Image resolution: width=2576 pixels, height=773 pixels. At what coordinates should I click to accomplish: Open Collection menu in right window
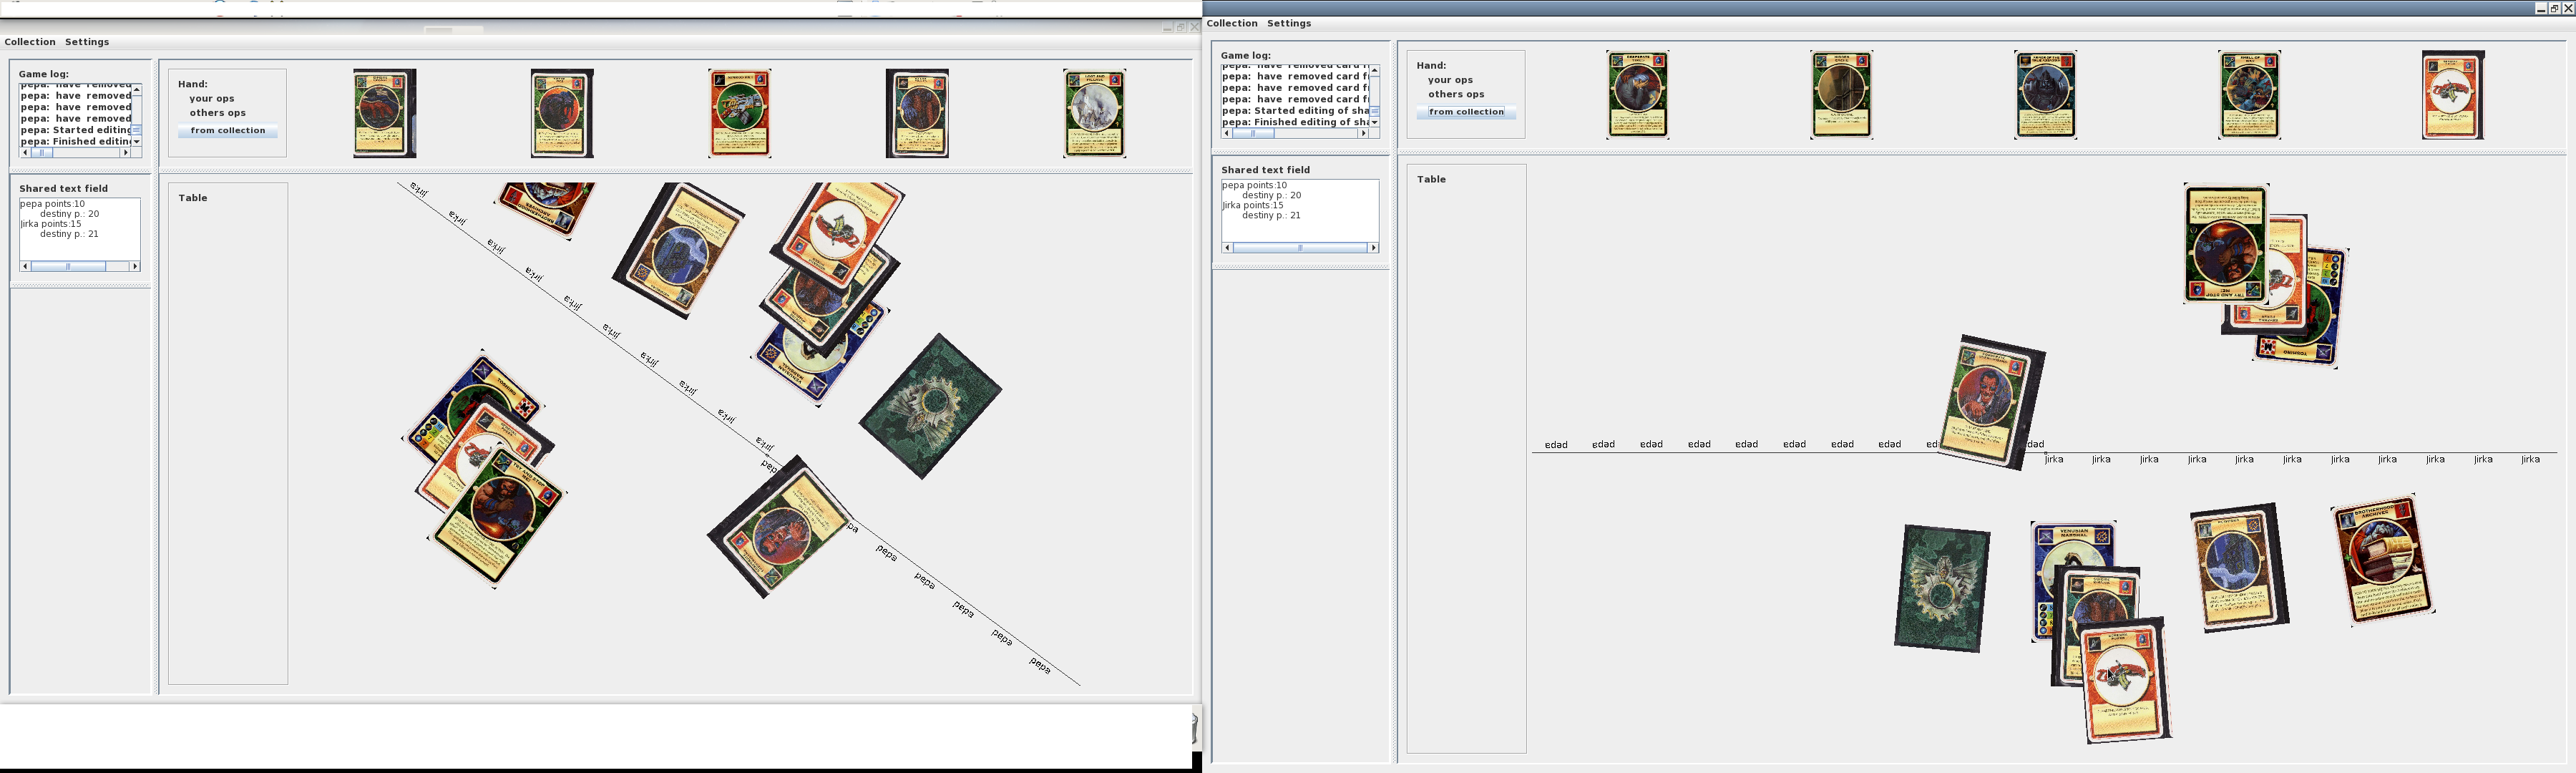tap(1232, 23)
